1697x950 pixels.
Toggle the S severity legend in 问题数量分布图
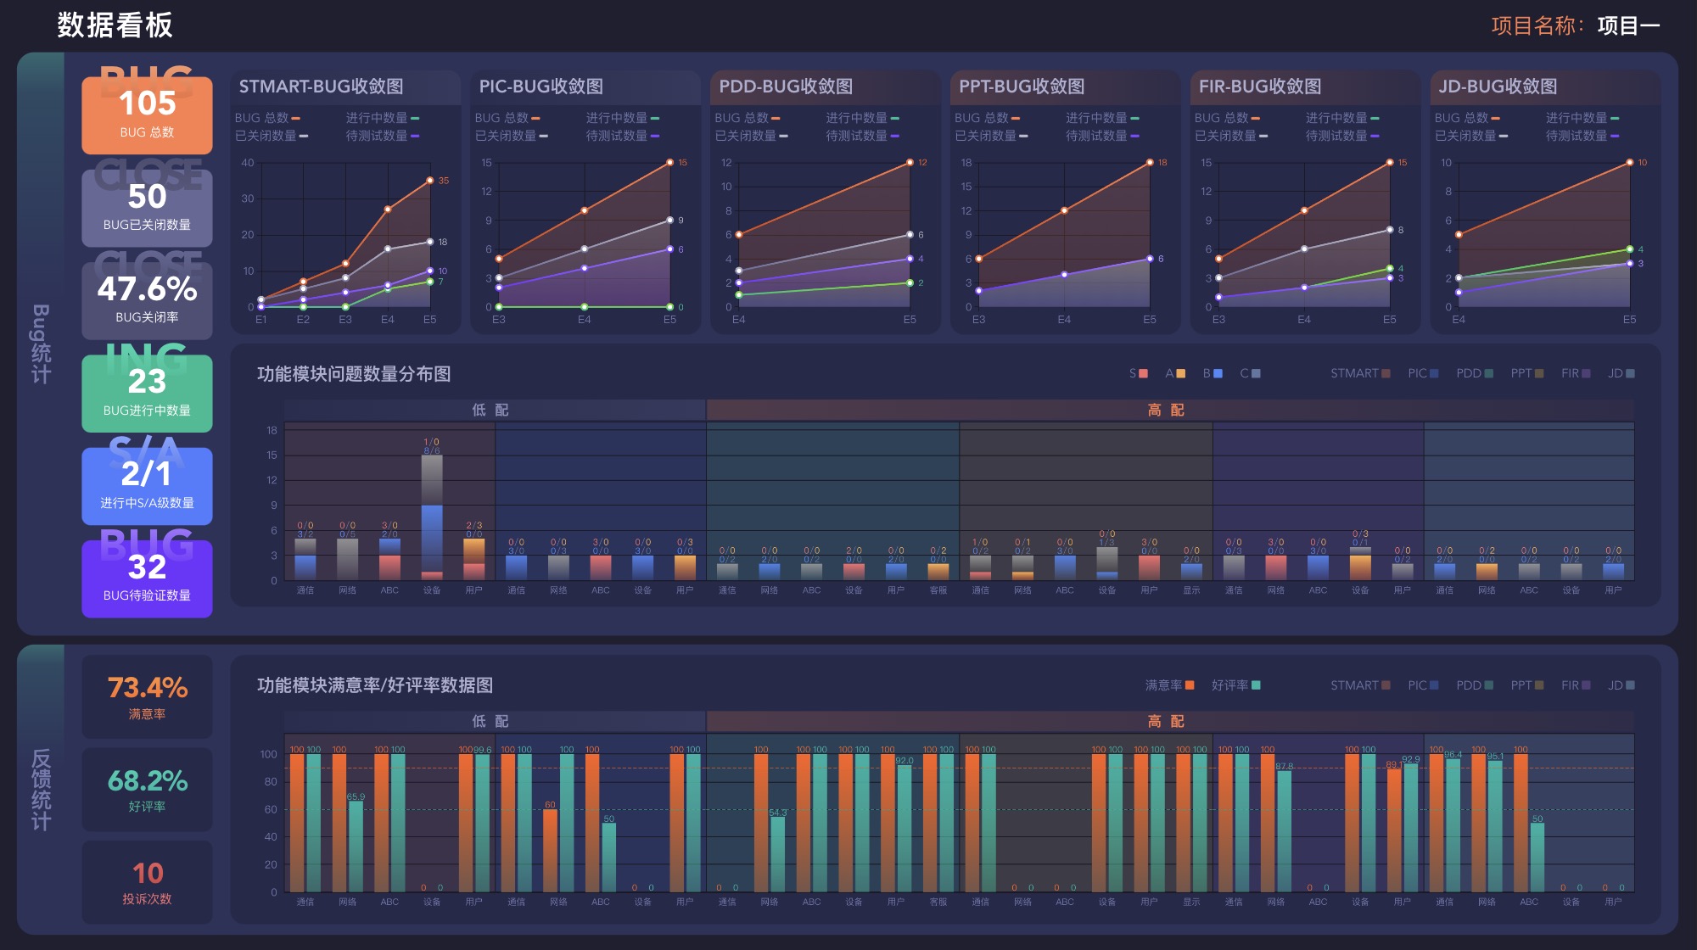pyautogui.click(x=1138, y=373)
